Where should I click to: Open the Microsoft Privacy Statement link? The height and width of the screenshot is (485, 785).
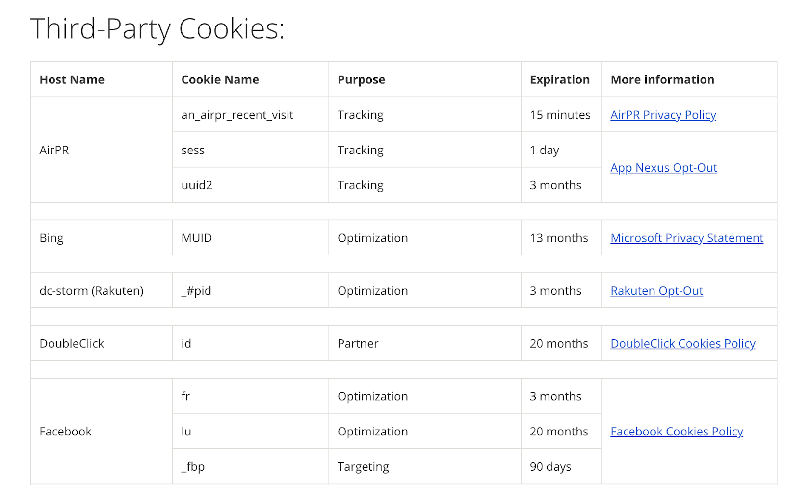[687, 238]
